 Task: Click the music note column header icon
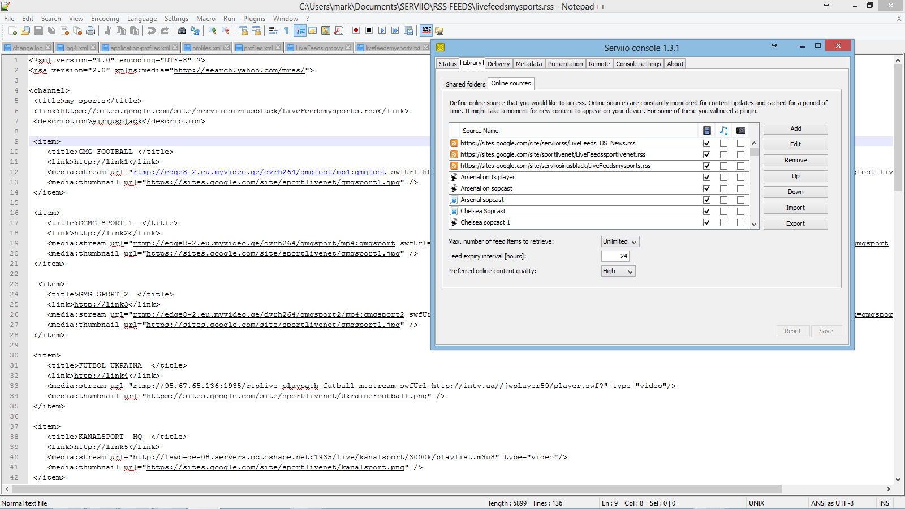(x=723, y=131)
